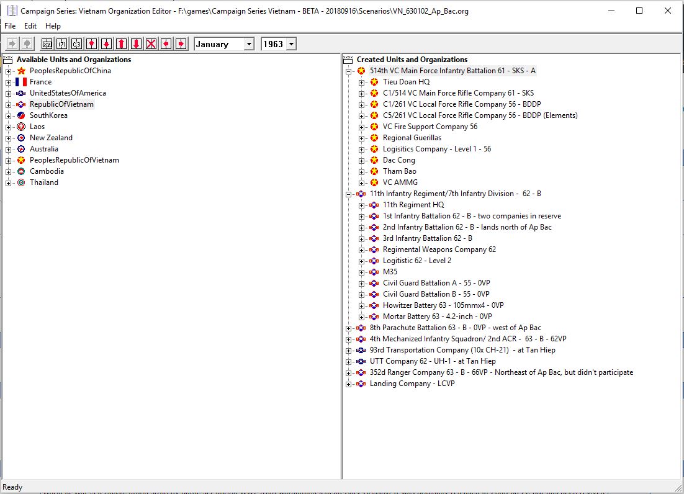Screen dimensions: 684x494
Task: Open the File menu
Action: pos(10,26)
